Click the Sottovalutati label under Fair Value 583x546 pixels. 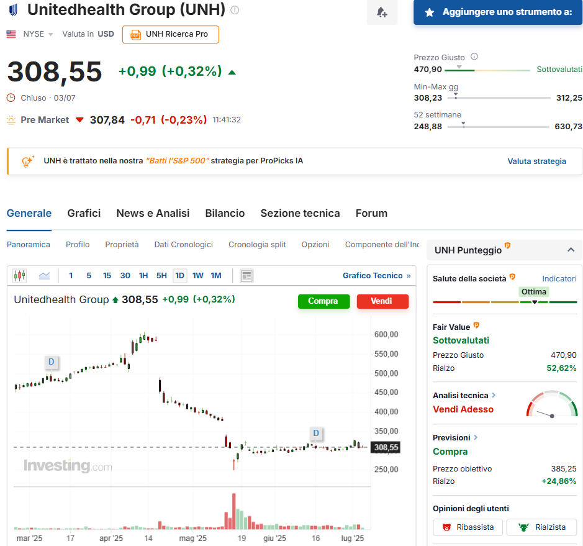pos(461,340)
